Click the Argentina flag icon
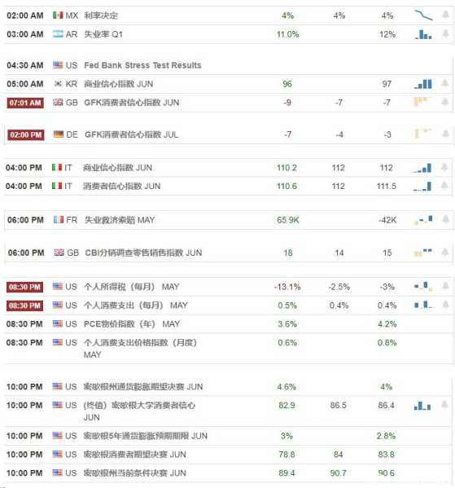 pyautogui.click(x=58, y=34)
